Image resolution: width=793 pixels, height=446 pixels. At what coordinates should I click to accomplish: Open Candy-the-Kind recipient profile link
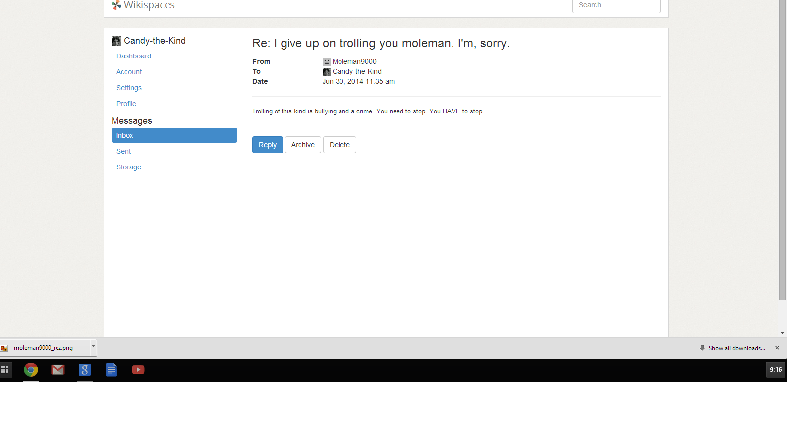357,71
